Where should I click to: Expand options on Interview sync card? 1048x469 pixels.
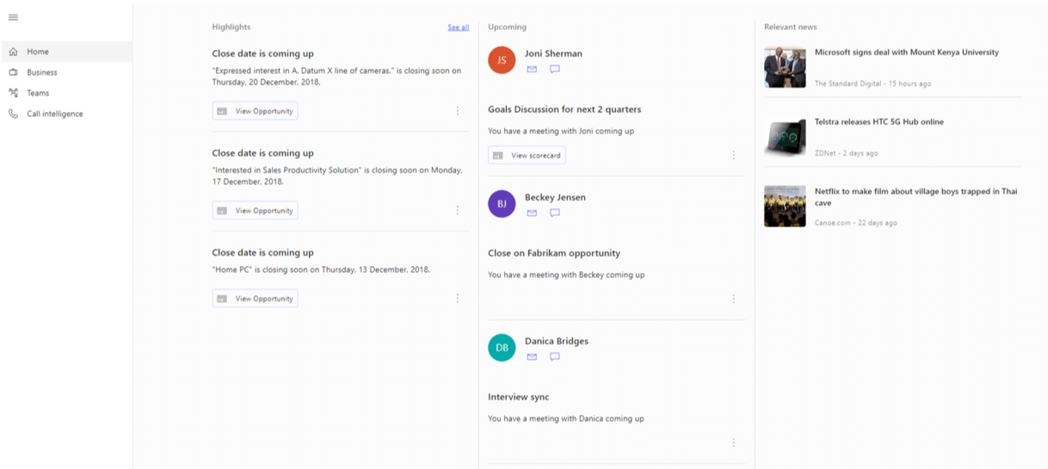click(734, 442)
